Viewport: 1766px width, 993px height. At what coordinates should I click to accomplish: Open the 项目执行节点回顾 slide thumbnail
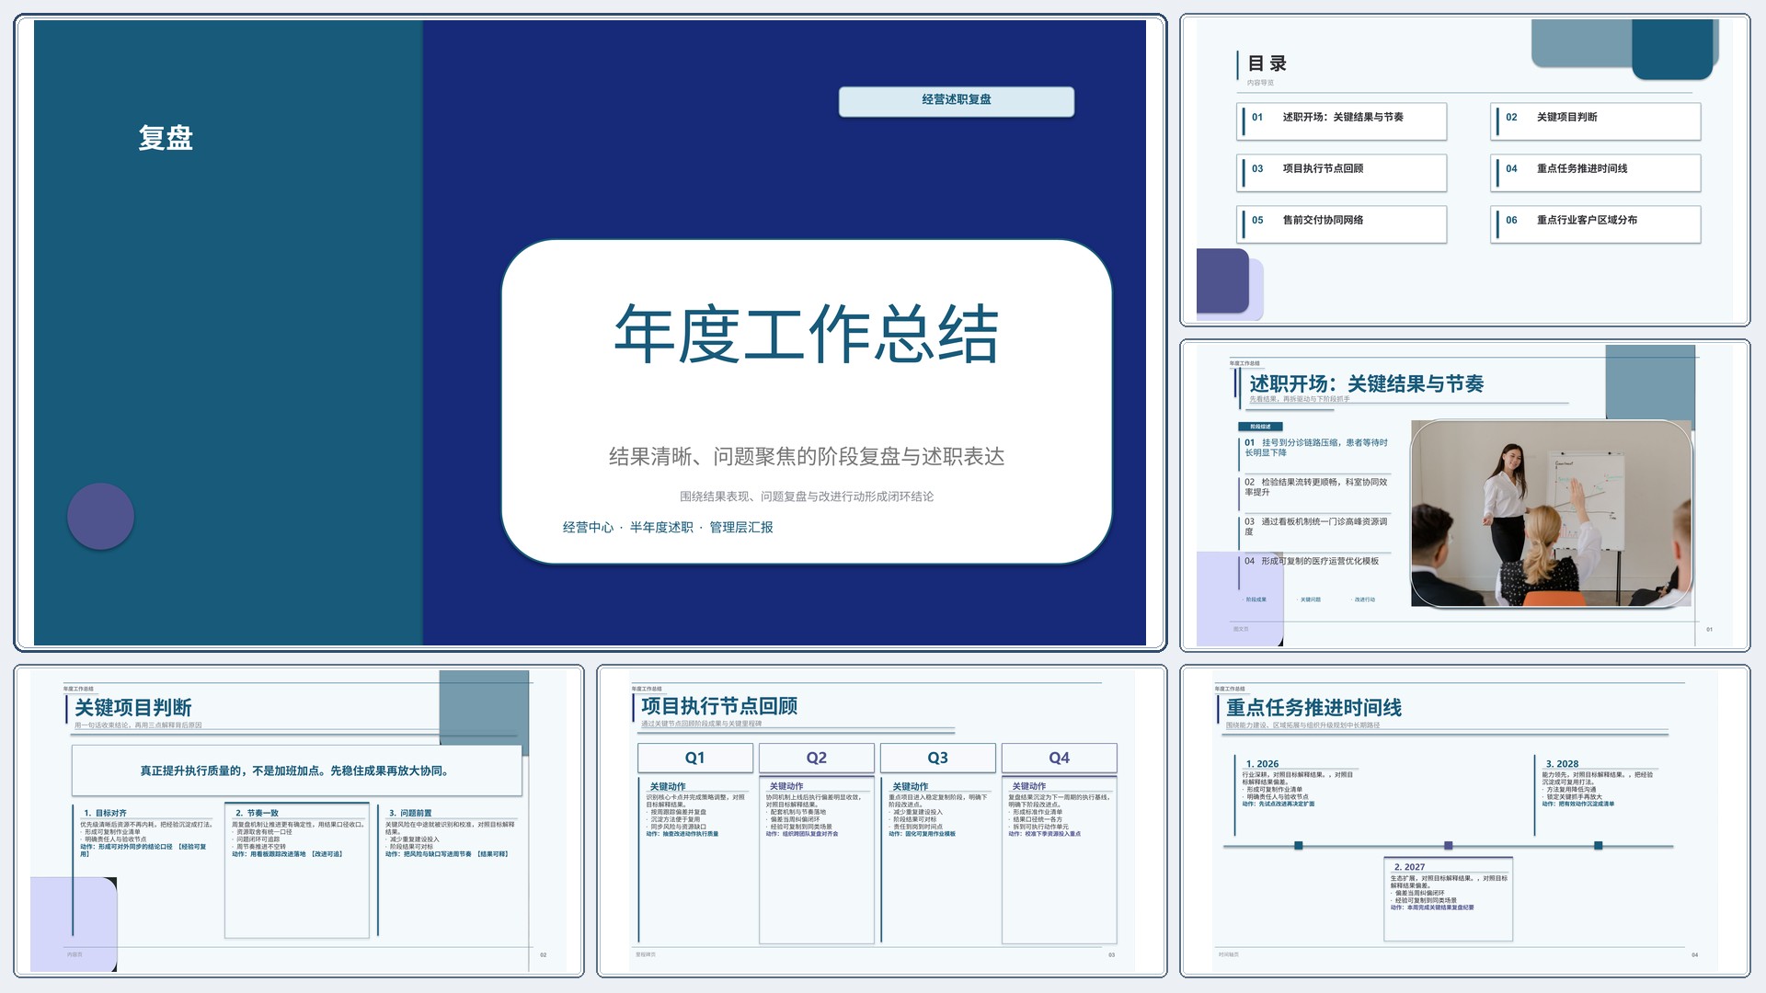click(x=881, y=820)
